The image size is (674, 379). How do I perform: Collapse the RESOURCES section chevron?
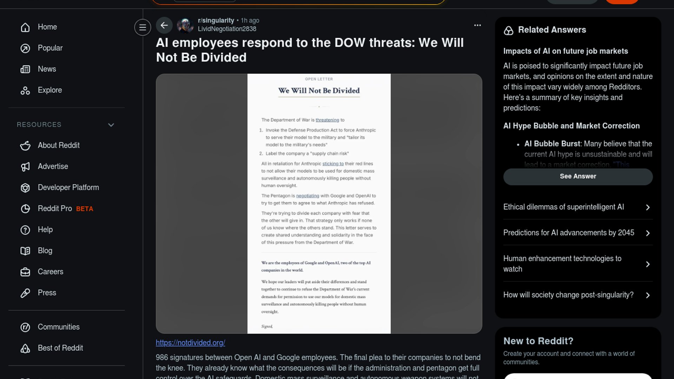click(x=111, y=125)
